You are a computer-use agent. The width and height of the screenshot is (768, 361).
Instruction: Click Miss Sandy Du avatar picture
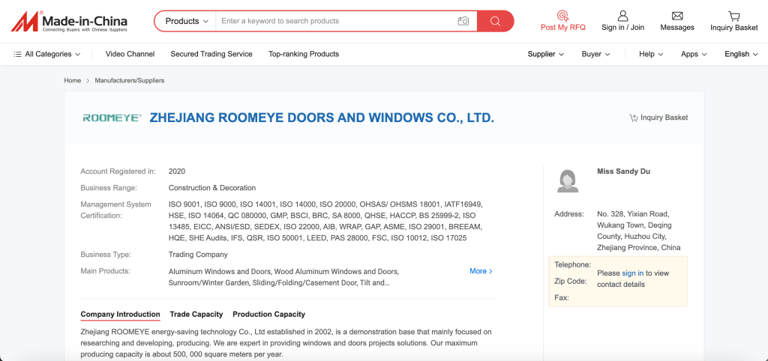568,180
